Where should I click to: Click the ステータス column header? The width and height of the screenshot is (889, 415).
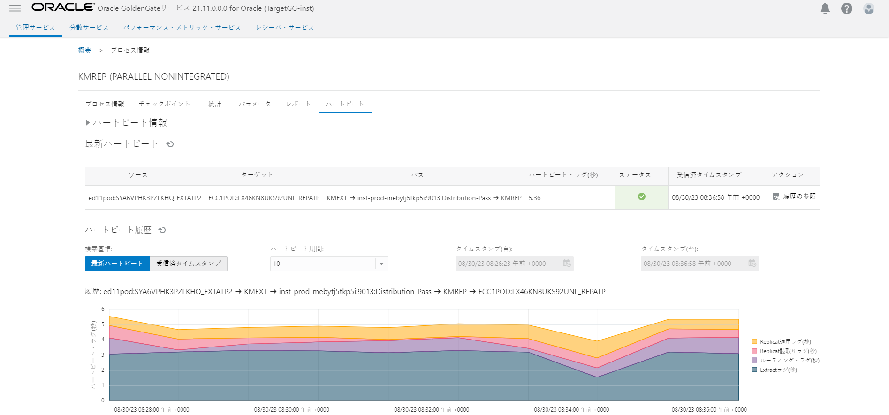[641, 176]
